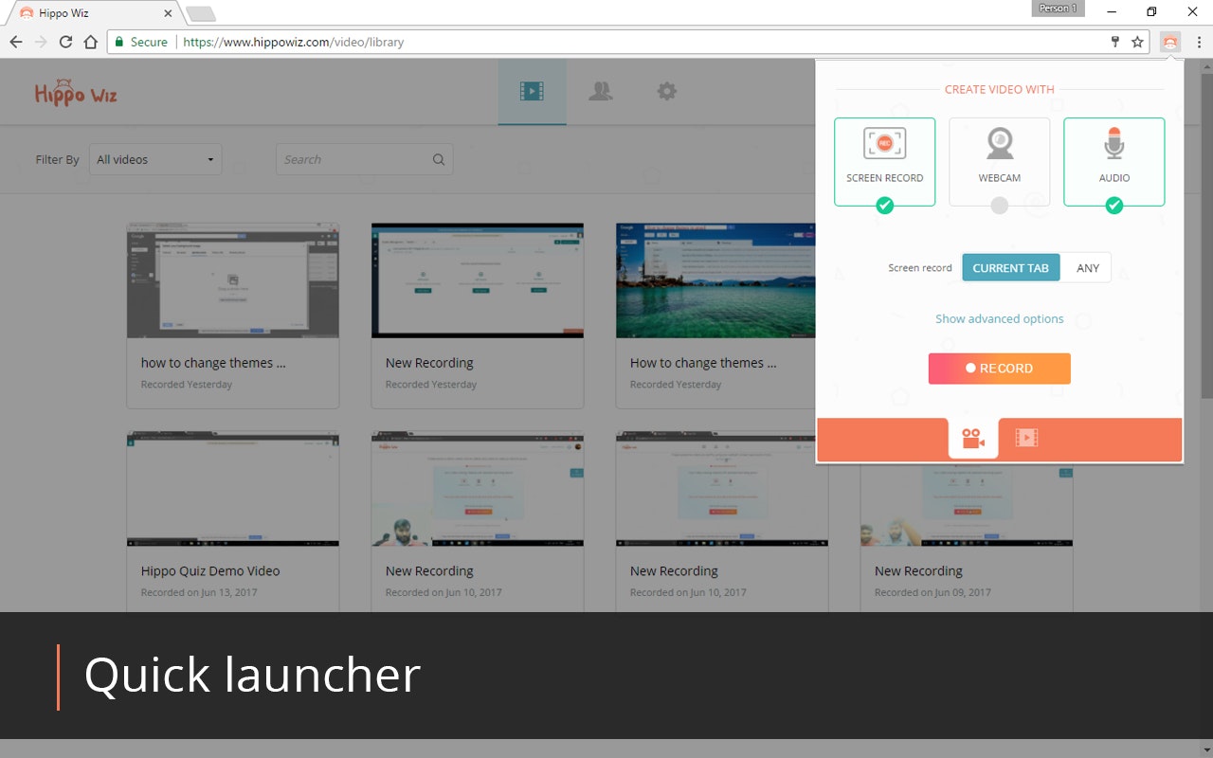Click the grey indicator under Webcam
This screenshot has width=1213, height=758.
pyautogui.click(x=1000, y=206)
